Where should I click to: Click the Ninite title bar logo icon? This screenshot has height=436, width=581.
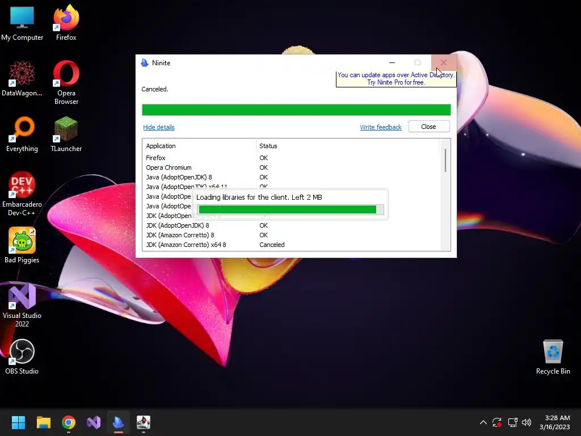(x=145, y=62)
